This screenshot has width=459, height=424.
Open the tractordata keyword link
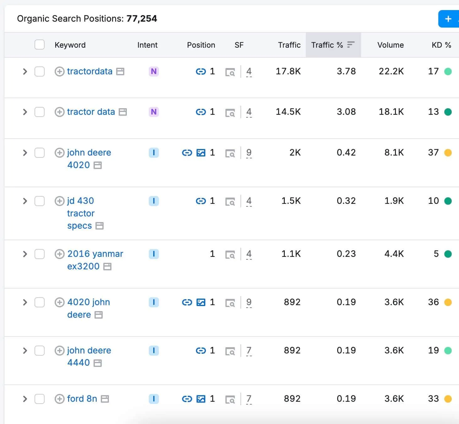(90, 71)
